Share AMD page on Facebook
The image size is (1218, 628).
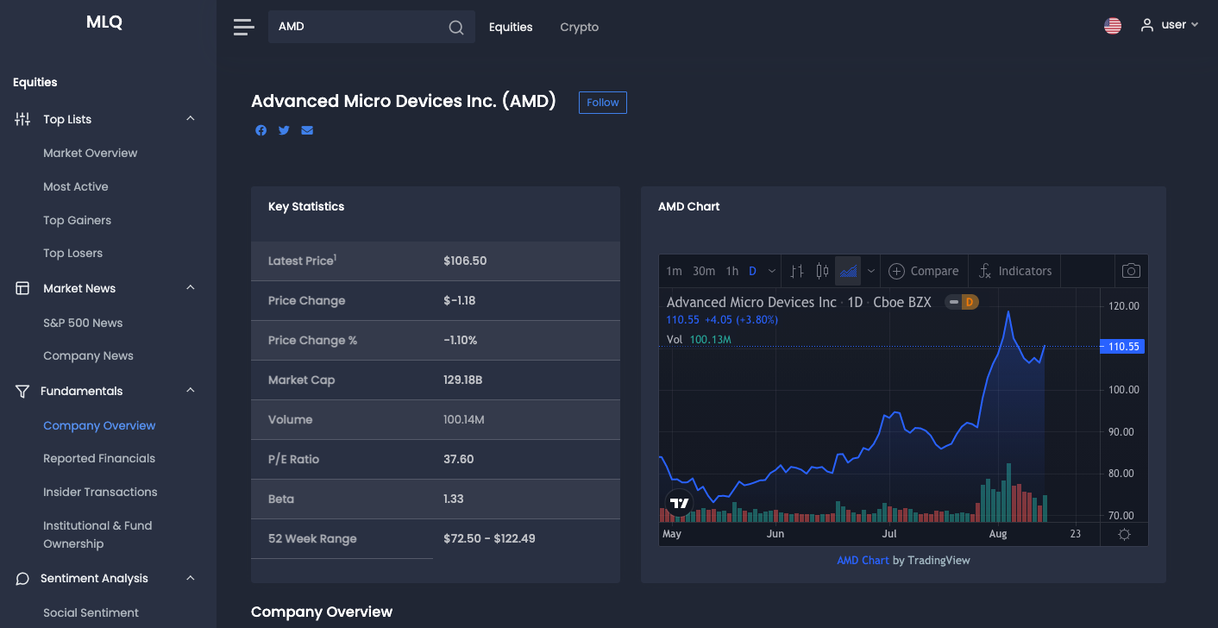261,130
